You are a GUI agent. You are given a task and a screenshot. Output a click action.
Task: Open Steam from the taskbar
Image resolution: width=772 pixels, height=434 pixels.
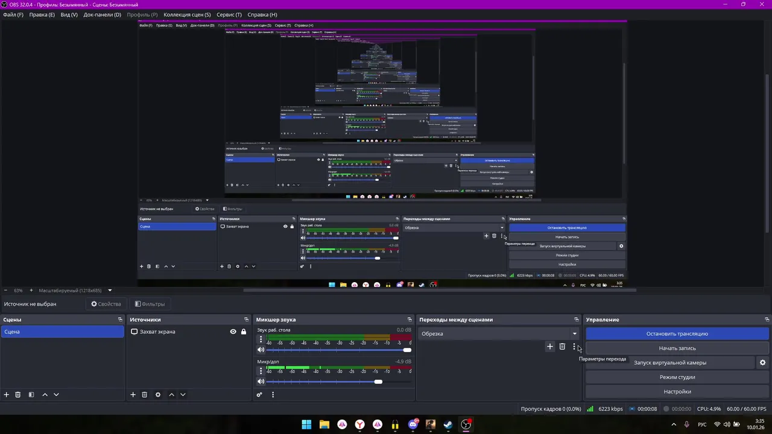pyautogui.click(x=448, y=424)
